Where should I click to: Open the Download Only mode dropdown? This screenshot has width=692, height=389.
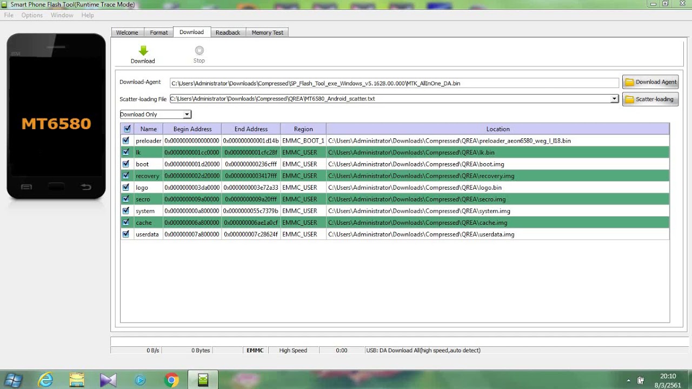(x=156, y=115)
